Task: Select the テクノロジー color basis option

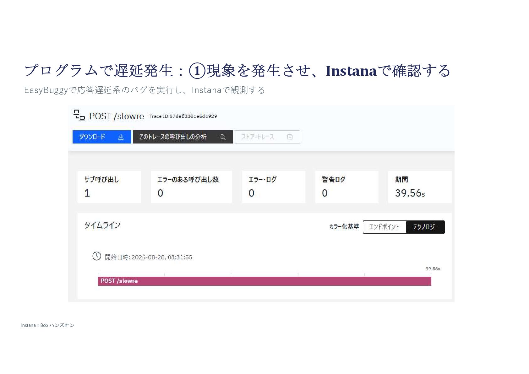Action: (425, 227)
